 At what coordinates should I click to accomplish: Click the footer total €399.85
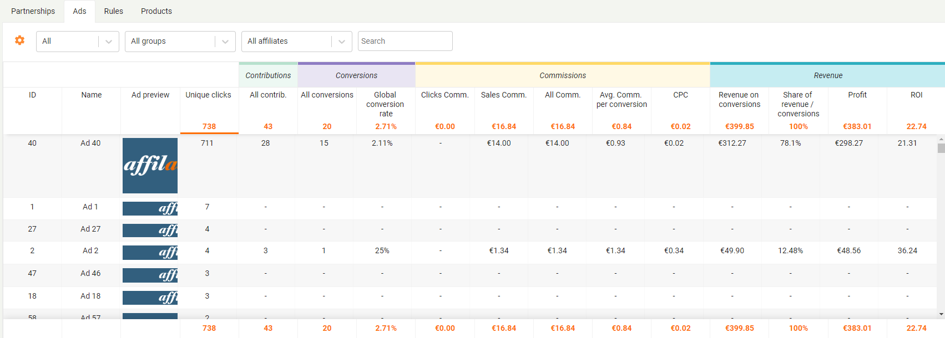point(739,328)
